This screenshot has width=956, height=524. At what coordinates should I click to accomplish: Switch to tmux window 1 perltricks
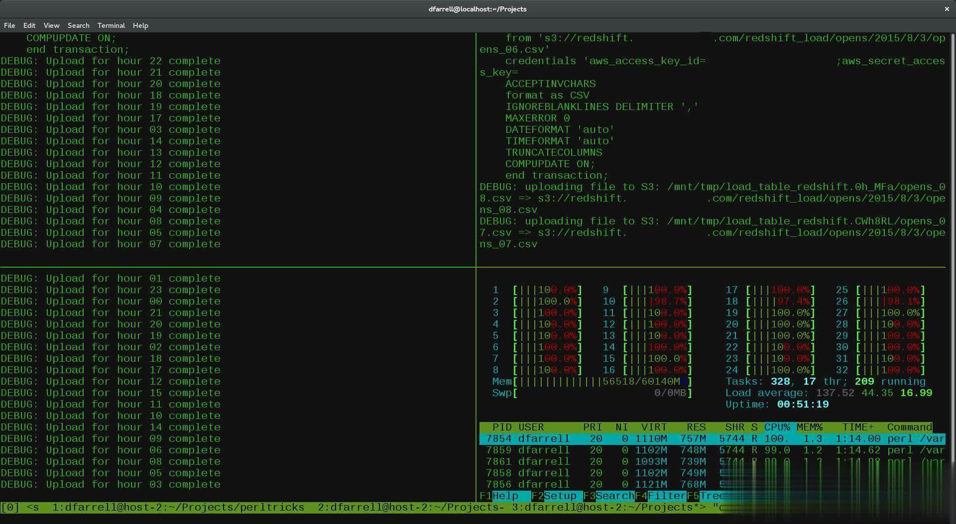pyautogui.click(x=178, y=508)
